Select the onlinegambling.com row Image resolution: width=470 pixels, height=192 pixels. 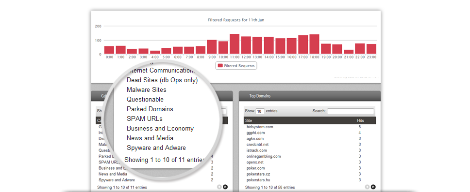[310, 157]
